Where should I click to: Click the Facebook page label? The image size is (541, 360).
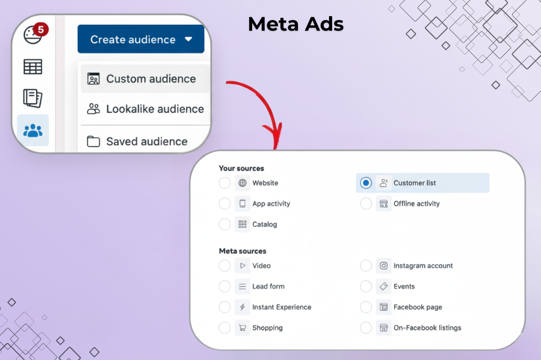pyautogui.click(x=418, y=307)
